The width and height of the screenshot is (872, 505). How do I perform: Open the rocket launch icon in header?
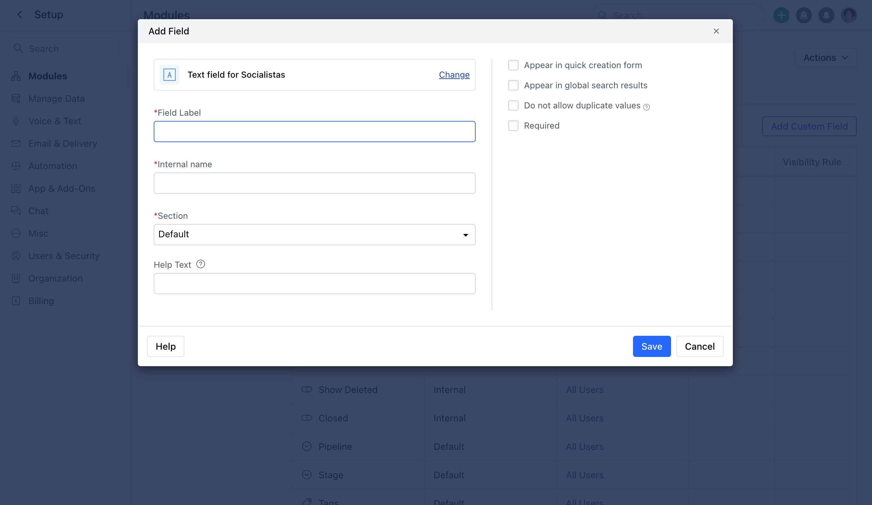click(x=804, y=15)
